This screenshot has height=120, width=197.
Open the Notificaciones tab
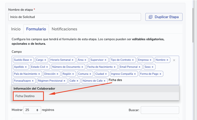64,29
